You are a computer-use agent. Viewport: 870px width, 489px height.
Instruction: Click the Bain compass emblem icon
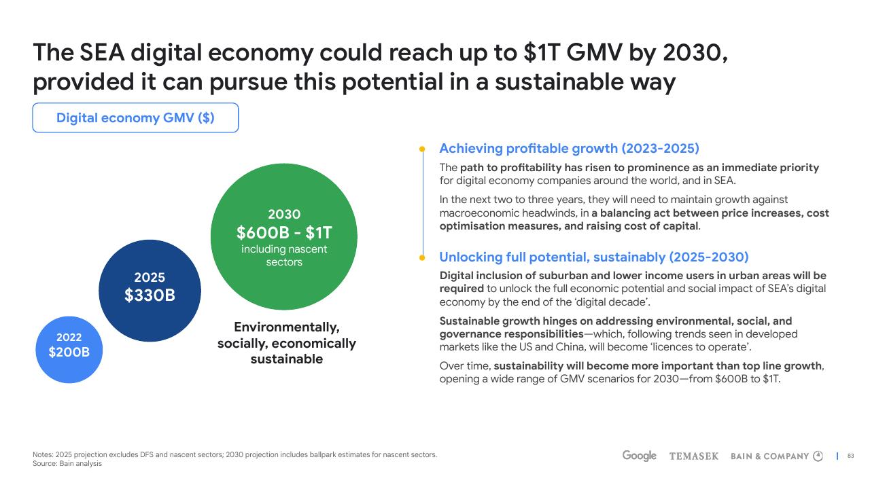coord(818,456)
